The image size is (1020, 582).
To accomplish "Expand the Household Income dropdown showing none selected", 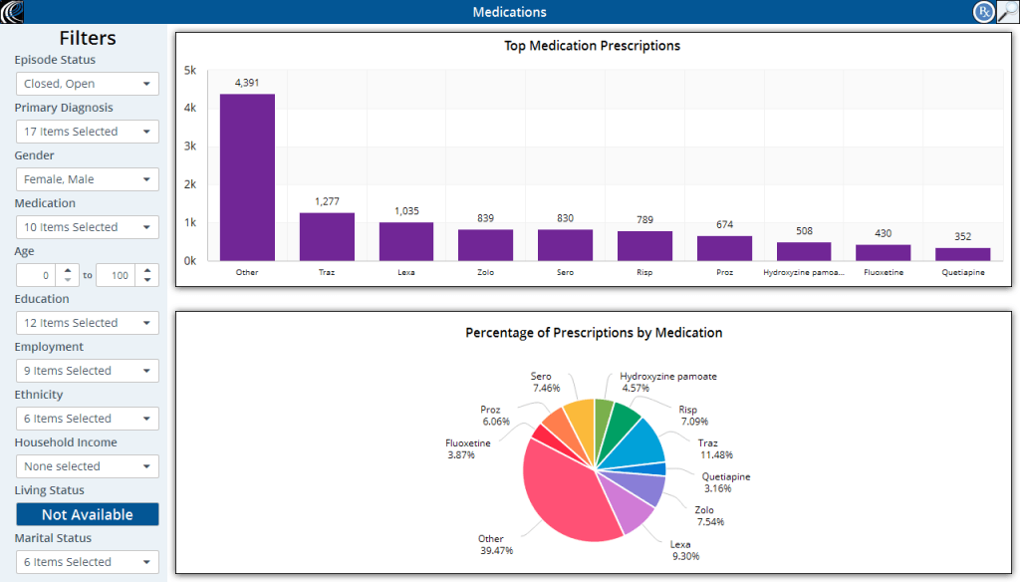I will point(87,466).
